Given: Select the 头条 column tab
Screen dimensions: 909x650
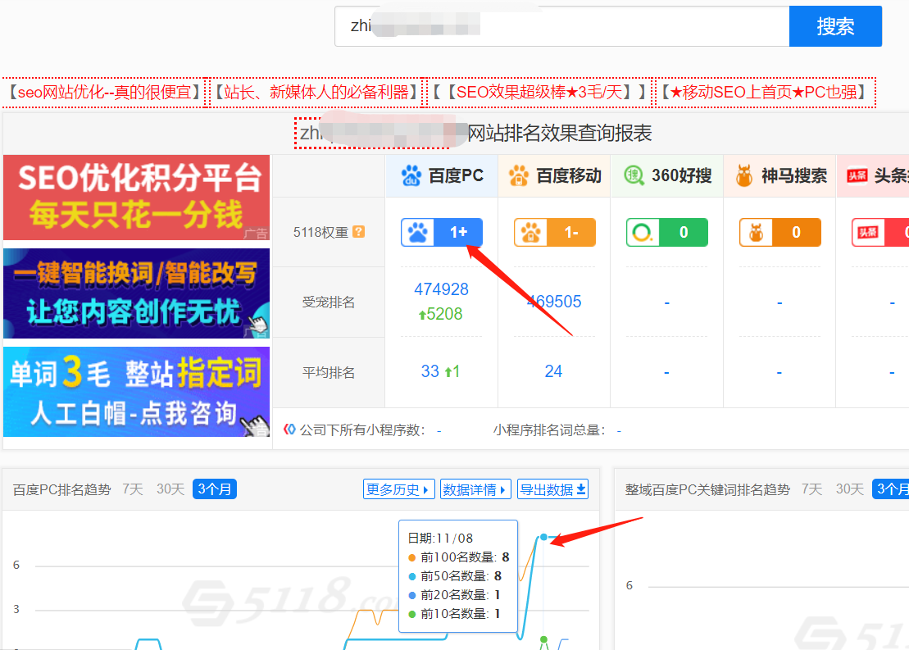Looking at the screenshot, I should point(873,175).
